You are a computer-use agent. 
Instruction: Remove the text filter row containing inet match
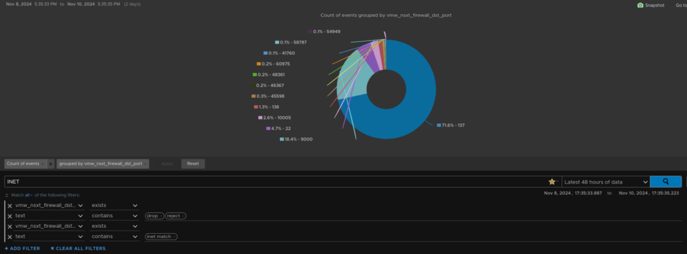coord(9,237)
